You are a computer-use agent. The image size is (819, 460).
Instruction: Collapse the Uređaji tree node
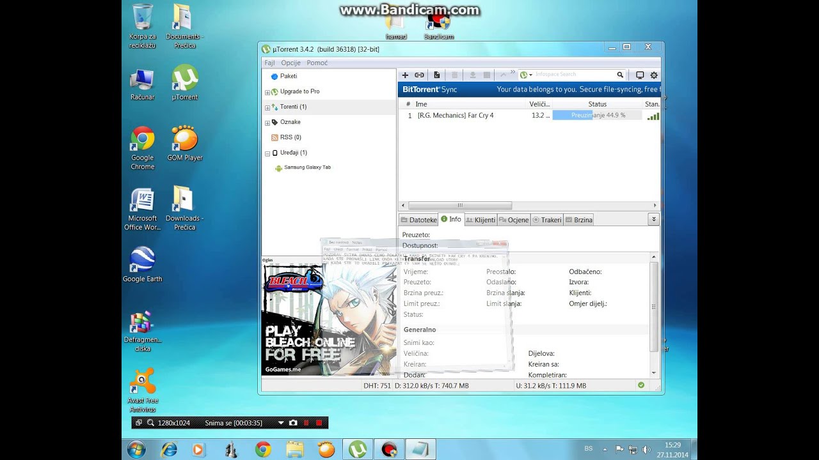pos(267,153)
